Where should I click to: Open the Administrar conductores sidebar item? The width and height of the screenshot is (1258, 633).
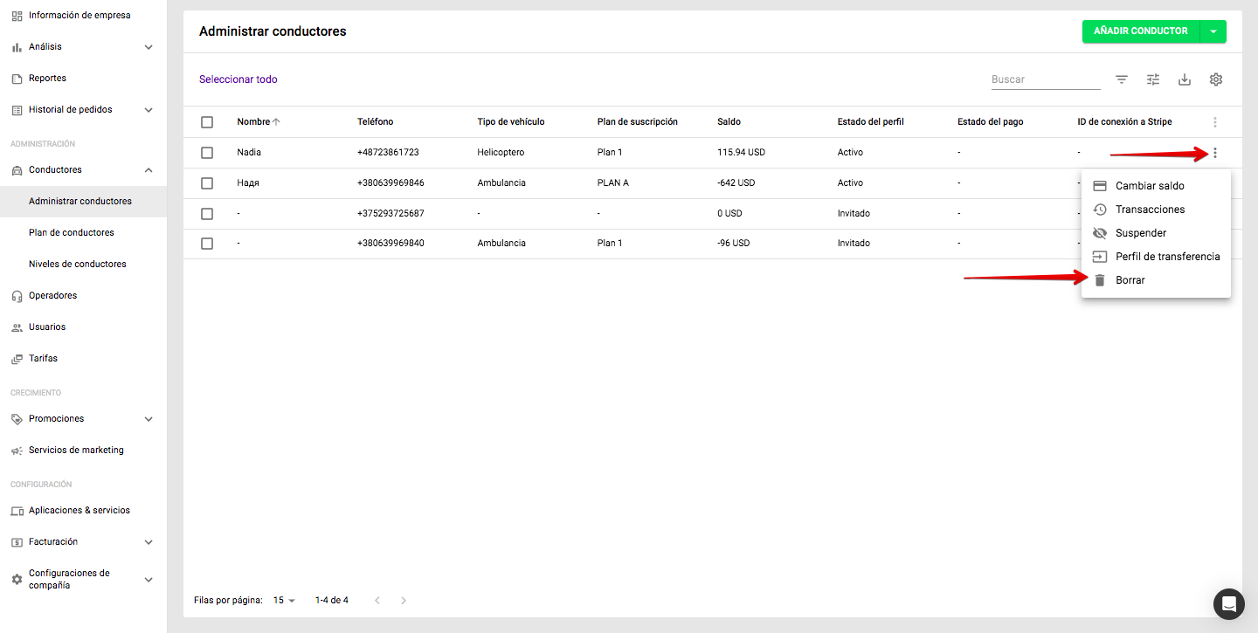(x=83, y=202)
